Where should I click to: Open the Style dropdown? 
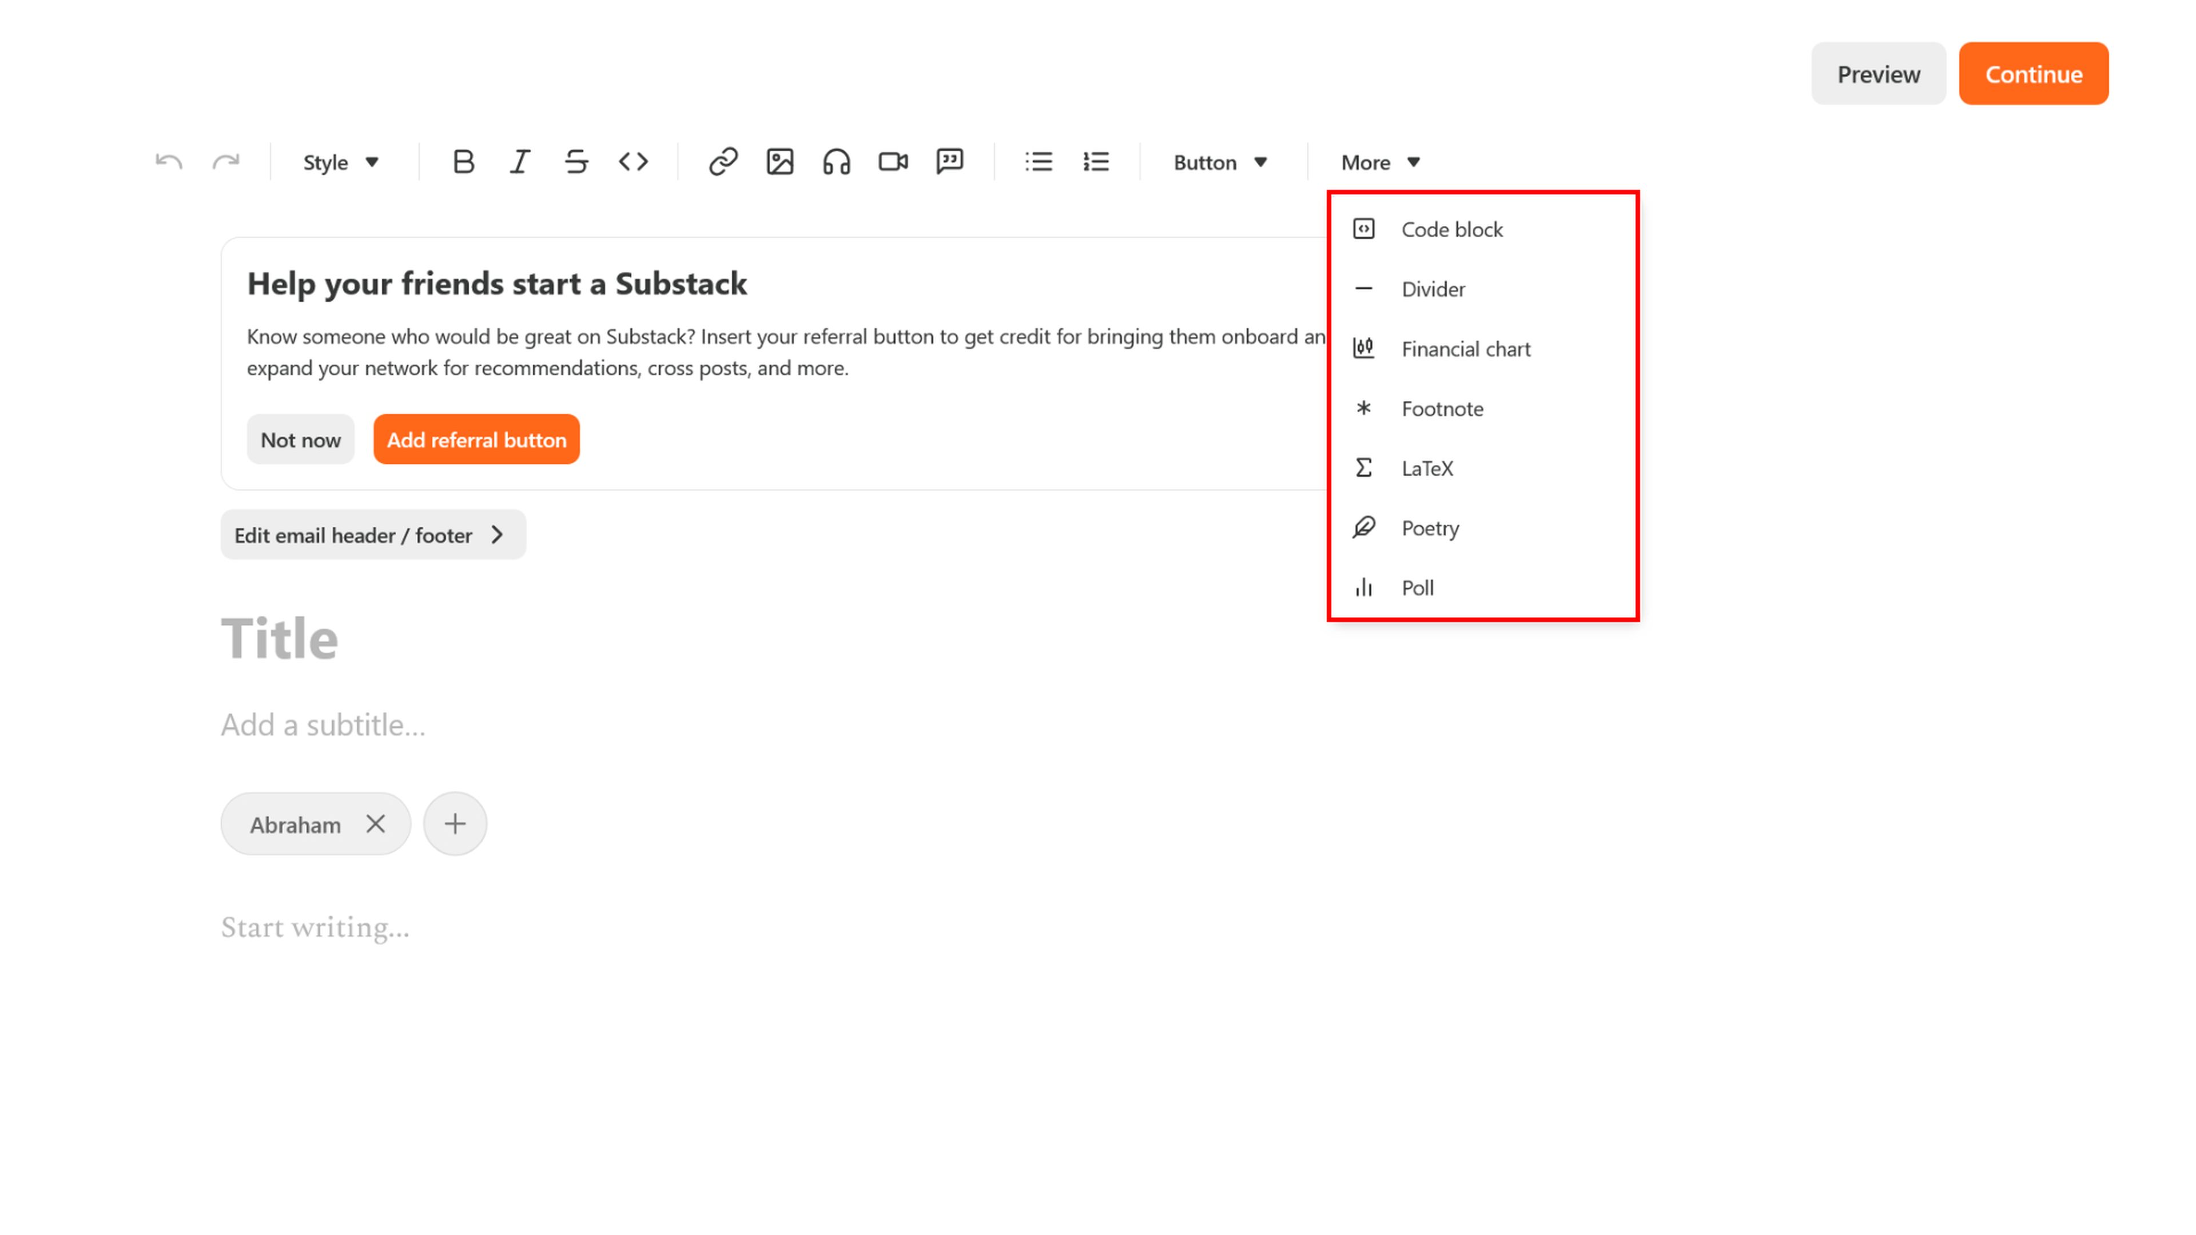[340, 162]
